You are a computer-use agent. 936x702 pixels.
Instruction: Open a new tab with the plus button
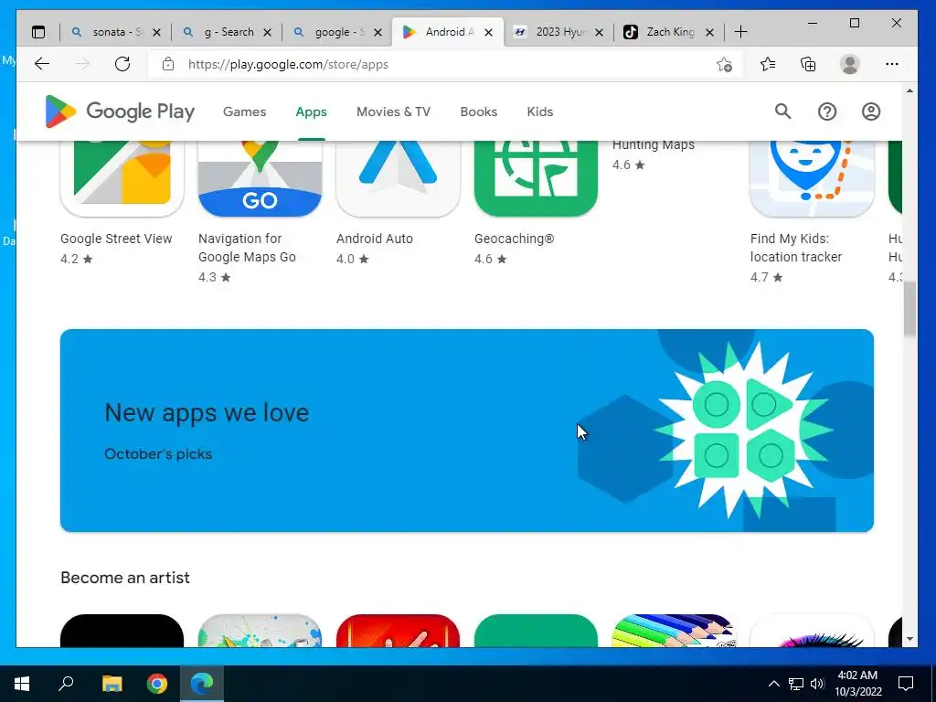[740, 32]
